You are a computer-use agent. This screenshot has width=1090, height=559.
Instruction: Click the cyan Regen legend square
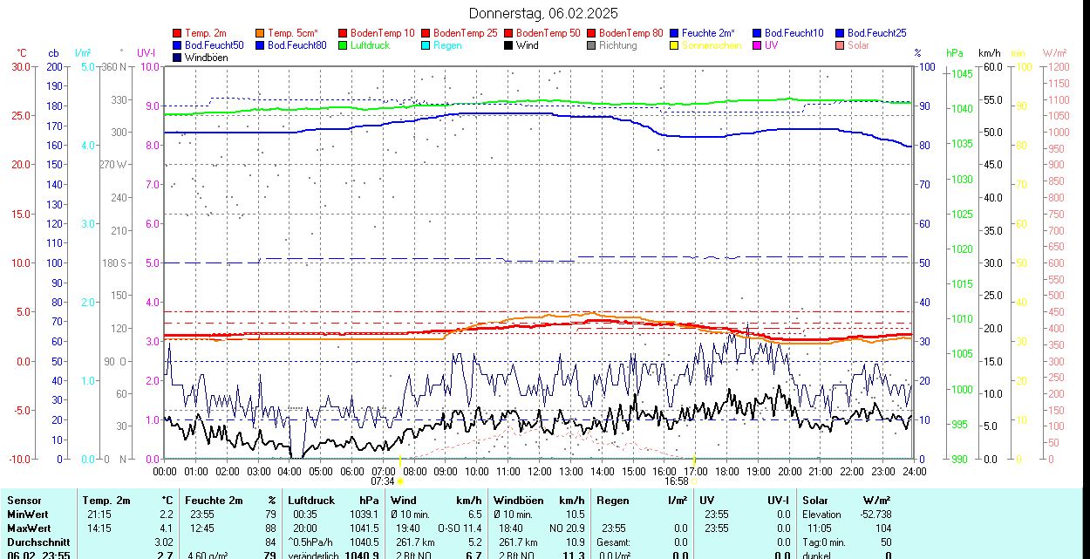426,45
